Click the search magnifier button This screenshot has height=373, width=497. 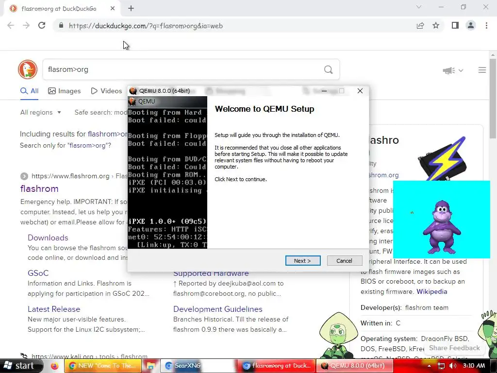(x=329, y=69)
